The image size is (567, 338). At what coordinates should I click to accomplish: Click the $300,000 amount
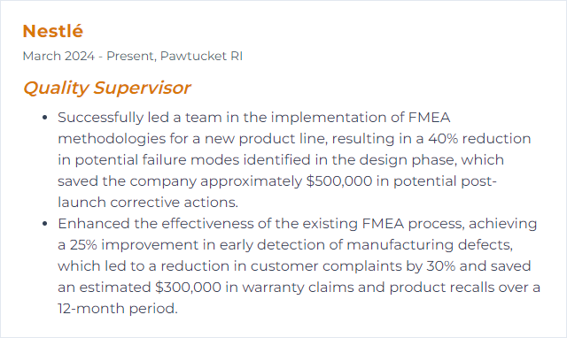click(x=188, y=288)
